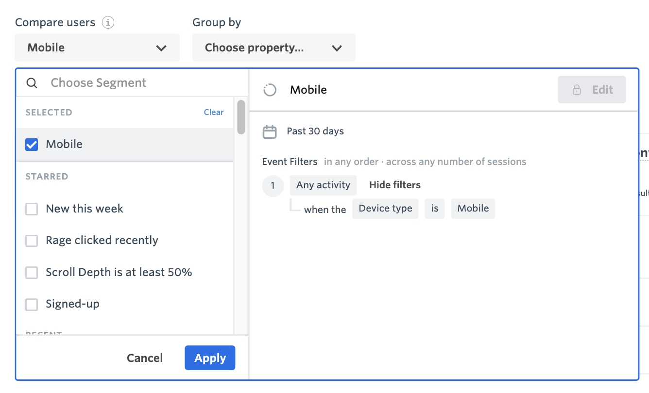This screenshot has width=649, height=393.
Task: Click the info icon beside Compare users
Action: 108,22
